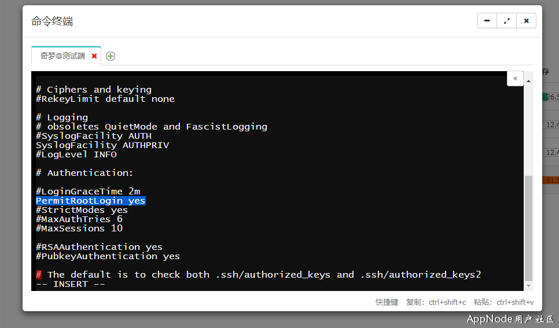
Task: Close the 命令终端 dialog
Action: point(526,21)
